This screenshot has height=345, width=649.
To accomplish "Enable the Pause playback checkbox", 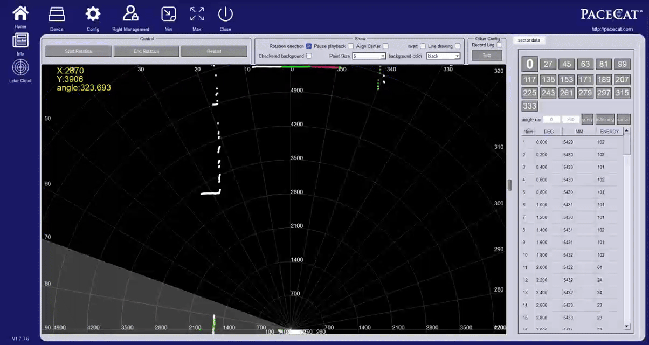I will (x=351, y=46).
